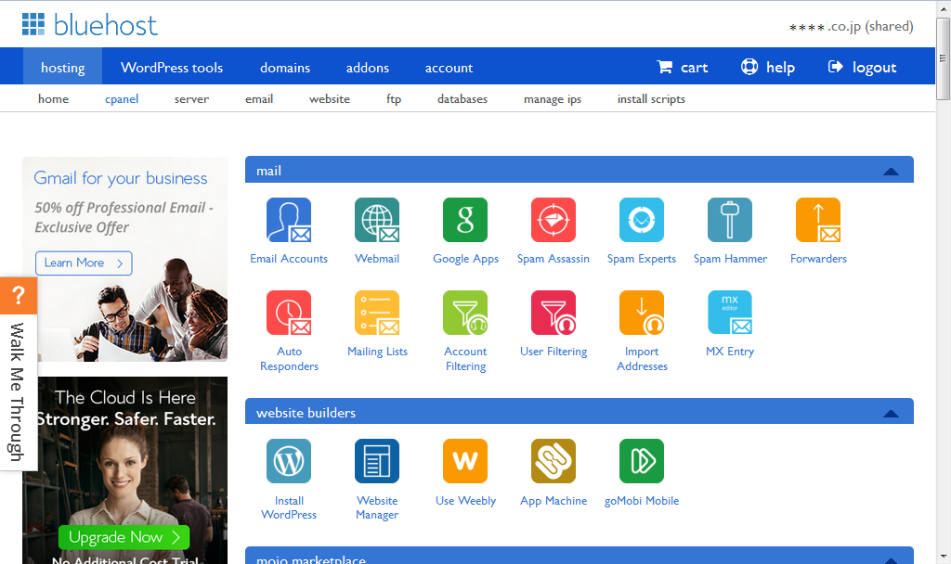Open the Spam Hammer icon
951x564 pixels.
[x=730, y=220]
